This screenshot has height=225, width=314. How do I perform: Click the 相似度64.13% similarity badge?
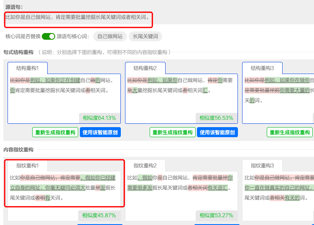click(x=99, y=118)
